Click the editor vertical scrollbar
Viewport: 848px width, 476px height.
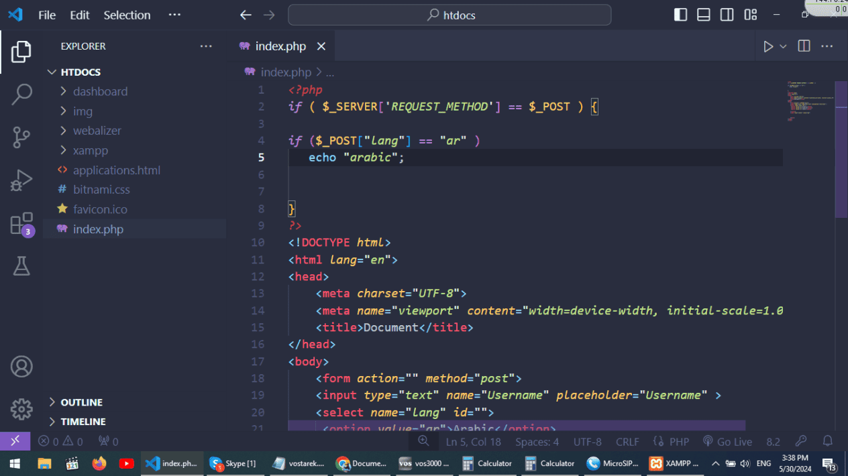point(841,149)
